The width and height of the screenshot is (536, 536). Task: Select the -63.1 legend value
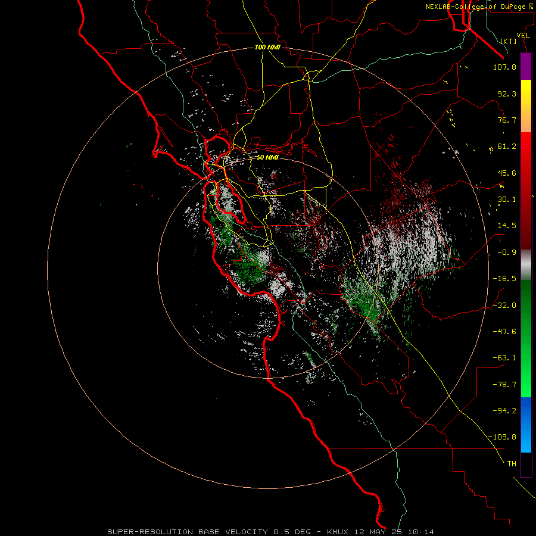pos(504,358)
